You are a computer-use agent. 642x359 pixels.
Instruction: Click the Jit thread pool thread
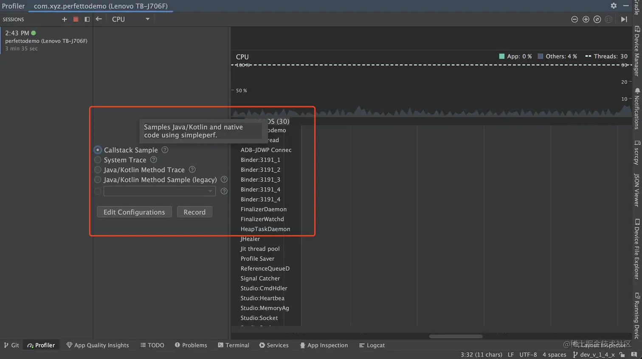[260, 249]
